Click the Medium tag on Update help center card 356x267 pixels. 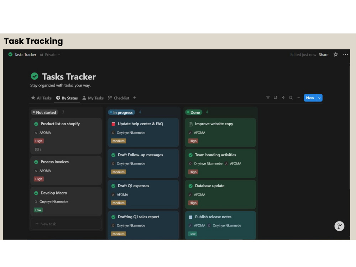pos(118,141)
